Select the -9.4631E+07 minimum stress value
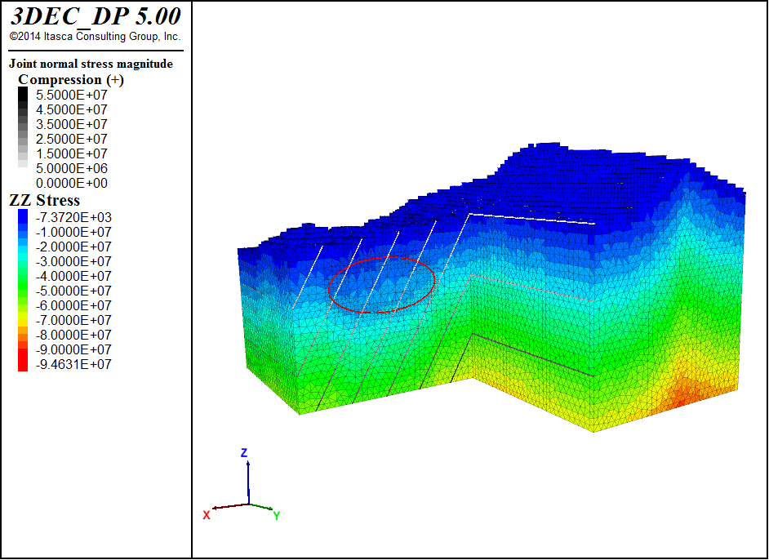769x560 pixels. coord(73,364)
